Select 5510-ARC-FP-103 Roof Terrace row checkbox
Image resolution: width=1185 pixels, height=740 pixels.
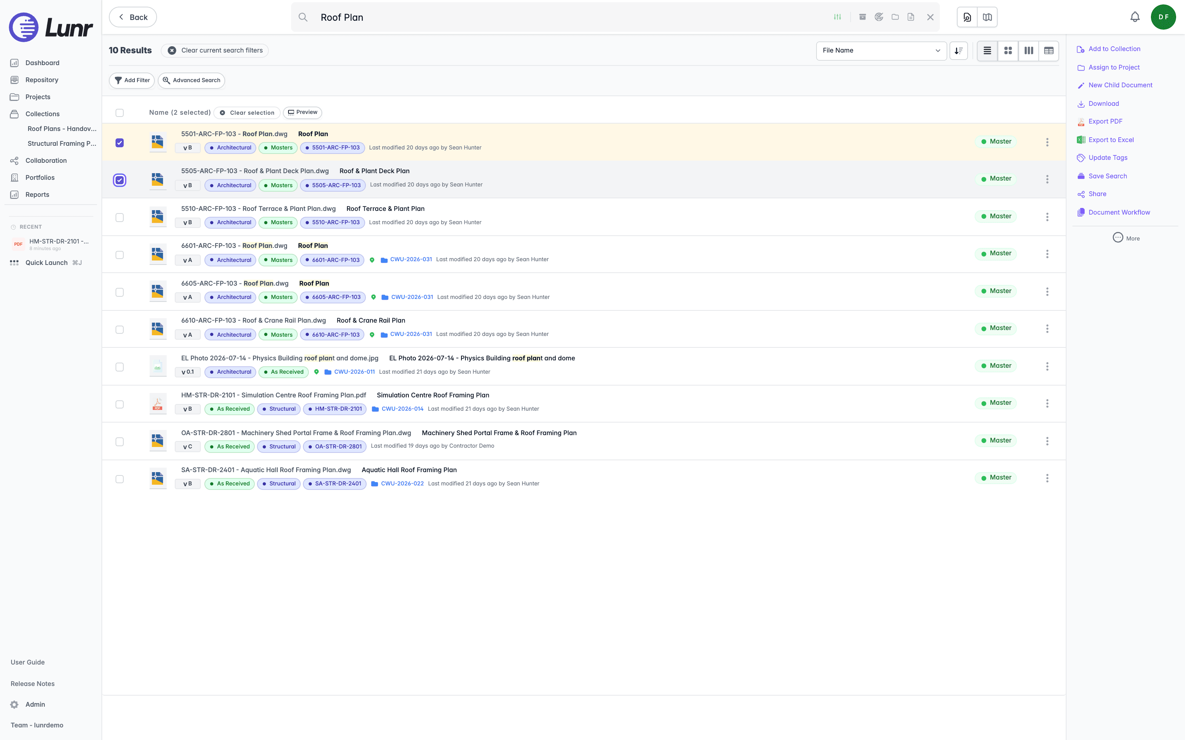(120, 217)
